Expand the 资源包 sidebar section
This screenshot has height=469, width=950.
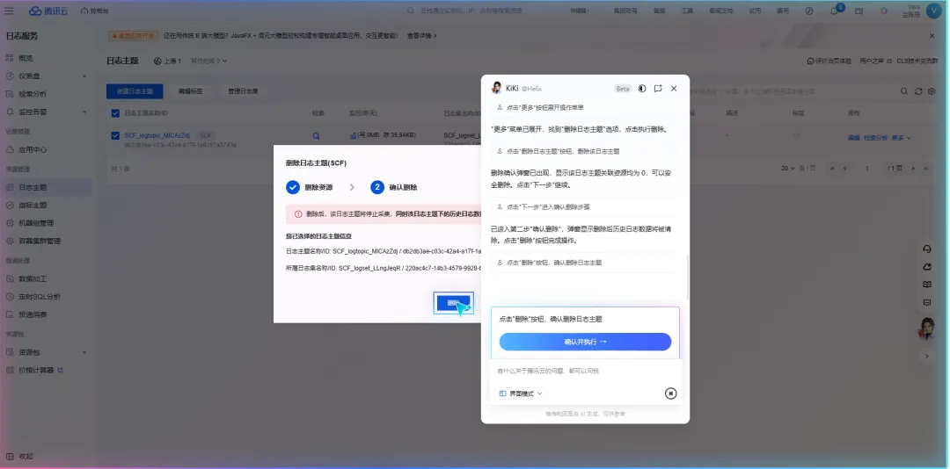[46, 352]
